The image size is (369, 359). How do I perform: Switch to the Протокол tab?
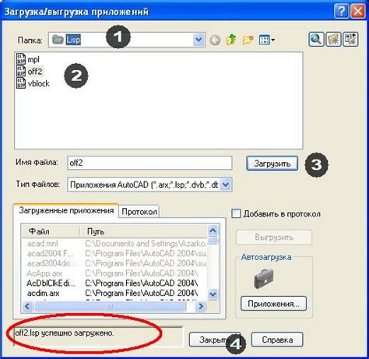pyautogui.click(x=139, y=212)
